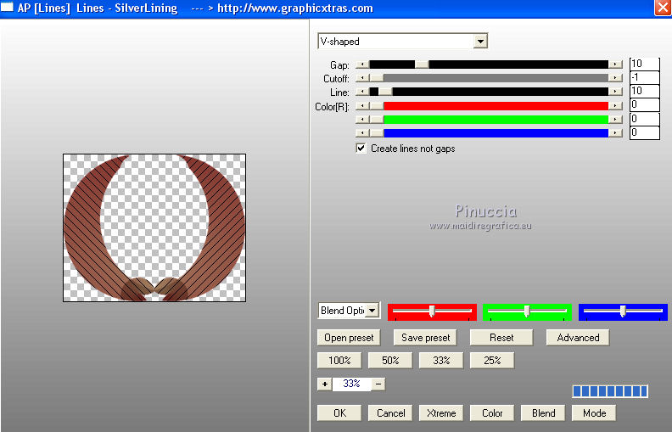
Task: Click the OK button to apply
Action: tap(339, 413)
